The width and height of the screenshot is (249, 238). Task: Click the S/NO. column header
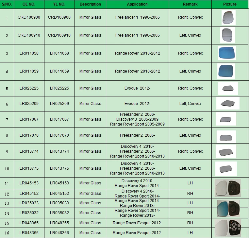point(7,4)
